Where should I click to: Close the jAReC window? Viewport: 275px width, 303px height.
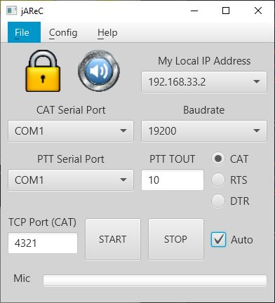[258, 11]
